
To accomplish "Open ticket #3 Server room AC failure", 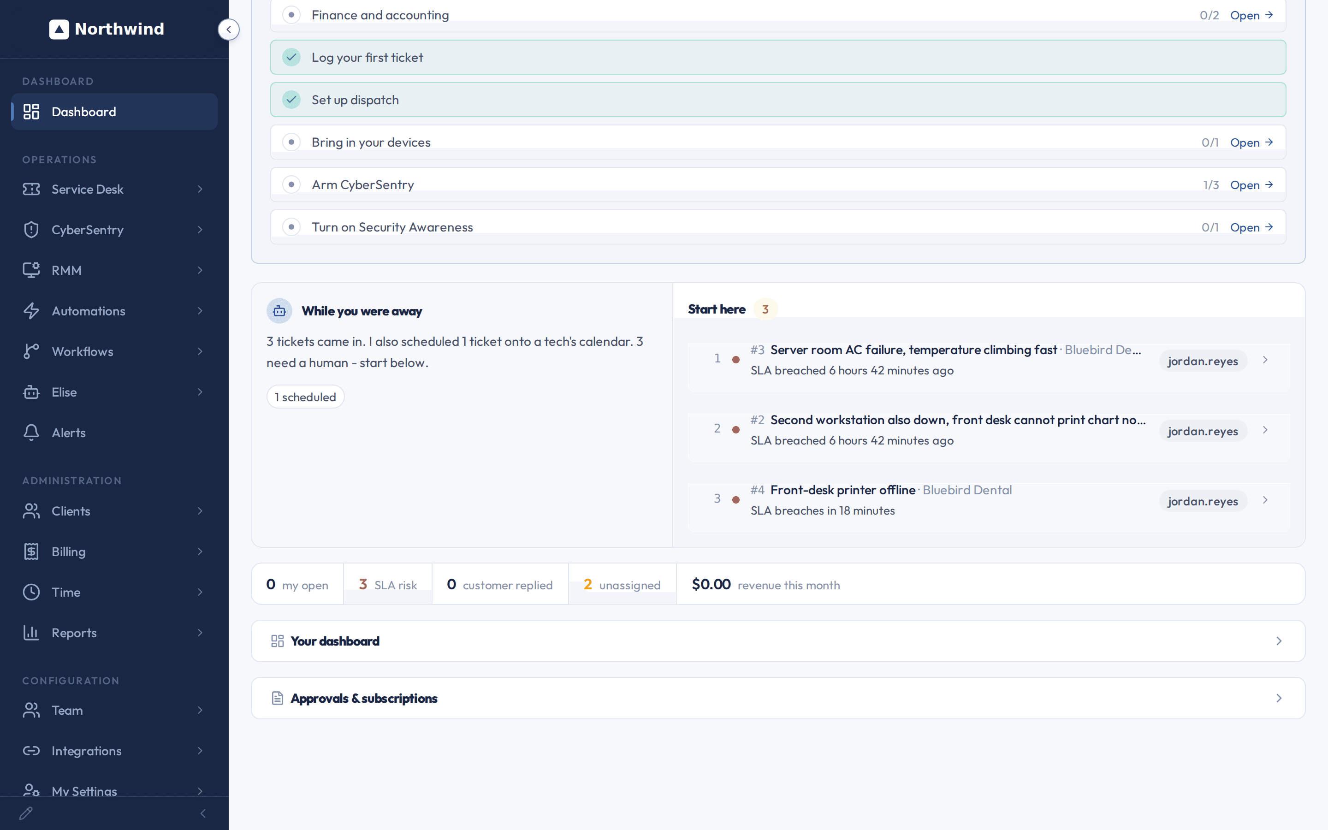I will tap(988, 360).
